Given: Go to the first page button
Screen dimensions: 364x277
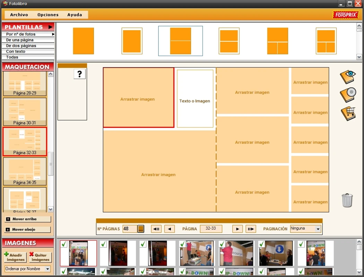Looking at the screenshot, I should click(x=156, y=229).
